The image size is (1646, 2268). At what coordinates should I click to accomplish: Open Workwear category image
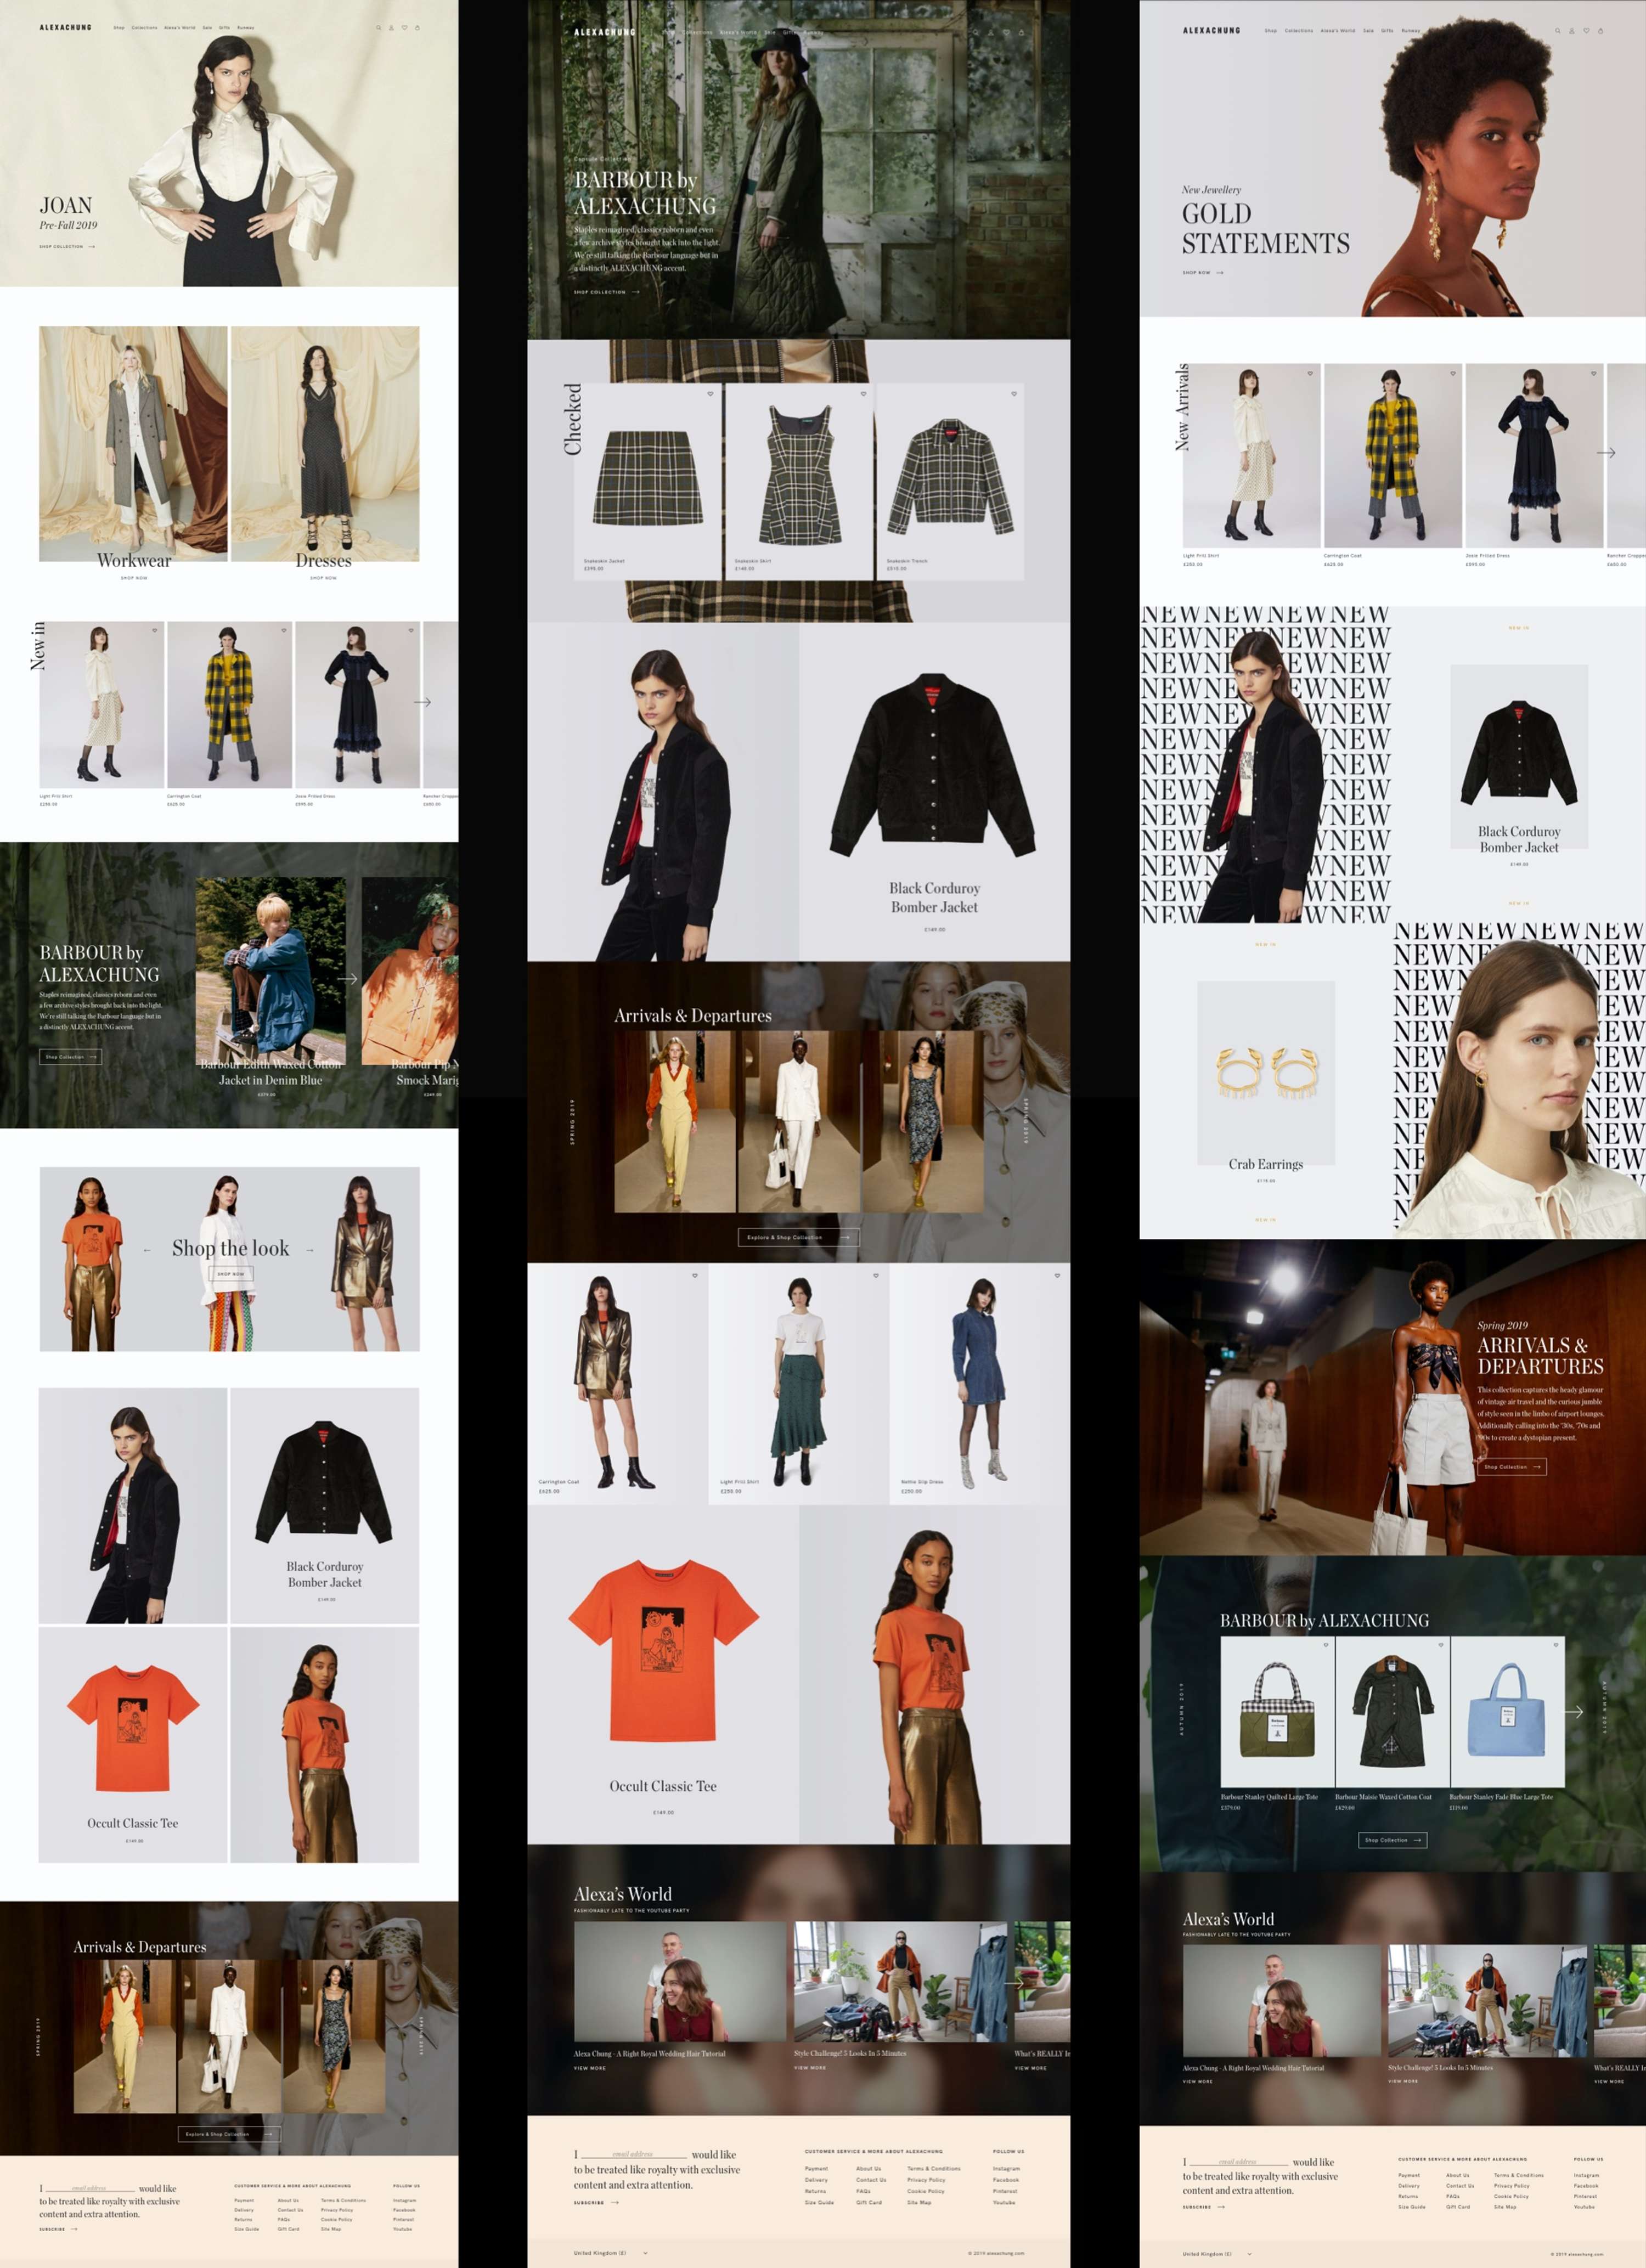(x=133, y=444)
